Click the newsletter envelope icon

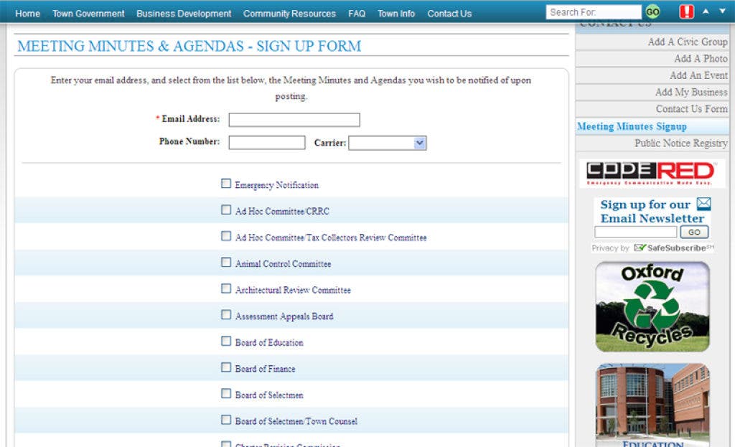click(703, 204)
